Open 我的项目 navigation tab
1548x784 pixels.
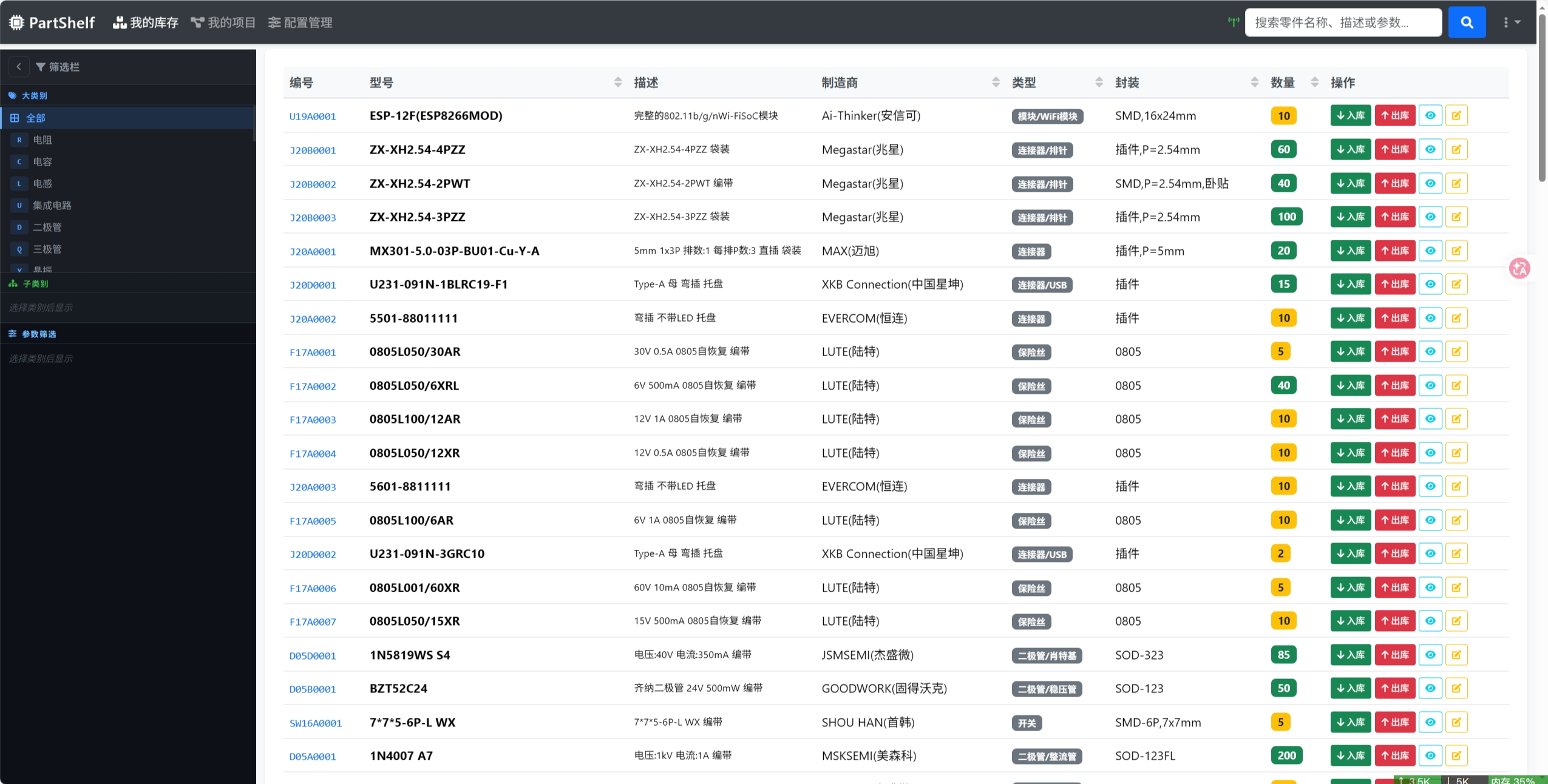coord(223,22)
